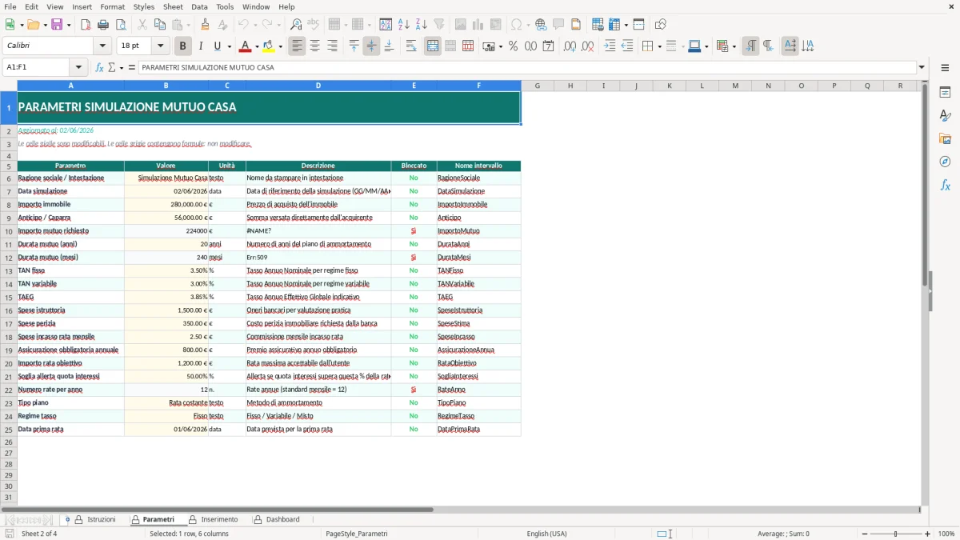Expand borders dropdown arrow
Screen dimensions: 960x540
pos(658,46)
